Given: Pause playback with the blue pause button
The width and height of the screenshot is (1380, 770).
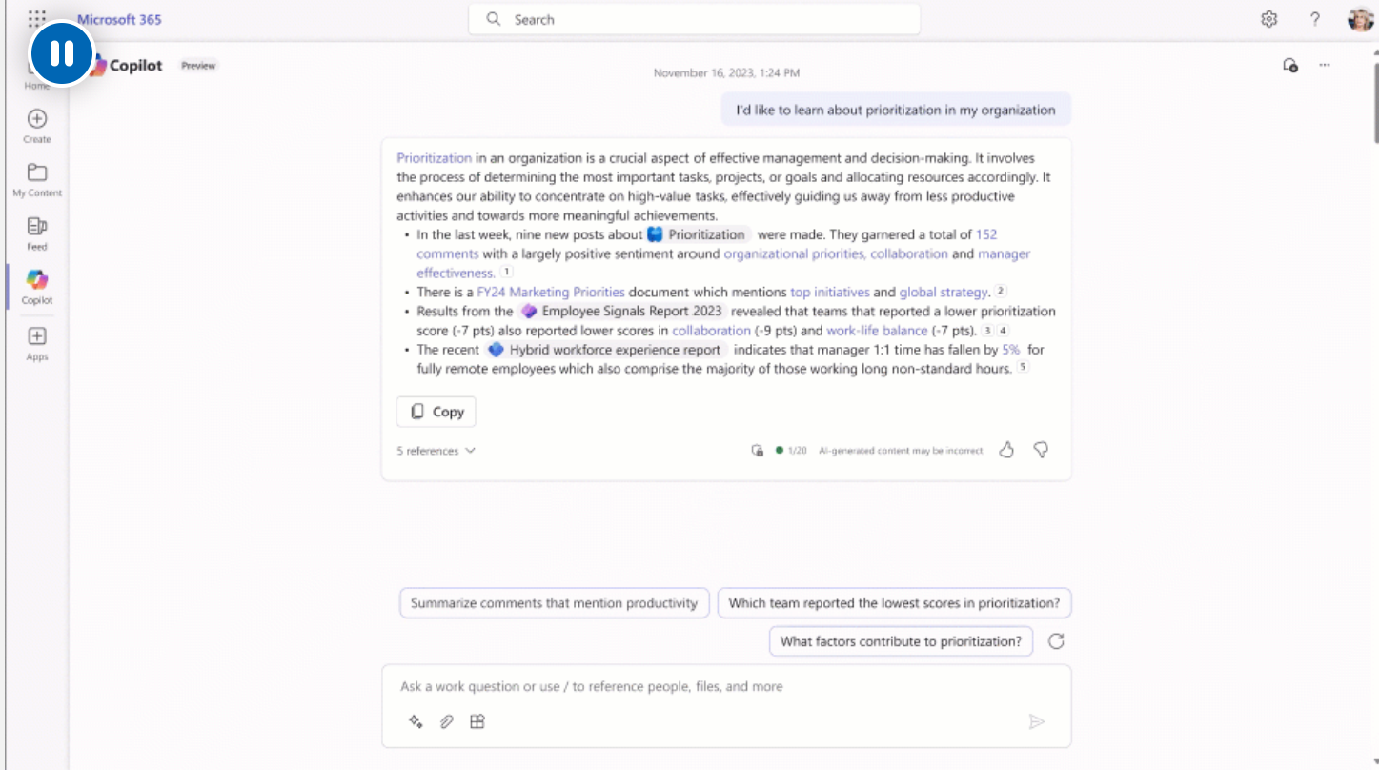Looking at the screenshot, I should coord(62,53).
